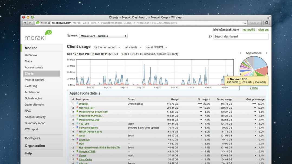The width and height of the screenshot is (292, 164).
Task: Open Access points in Monitor menu
Action: coord(34,68)
